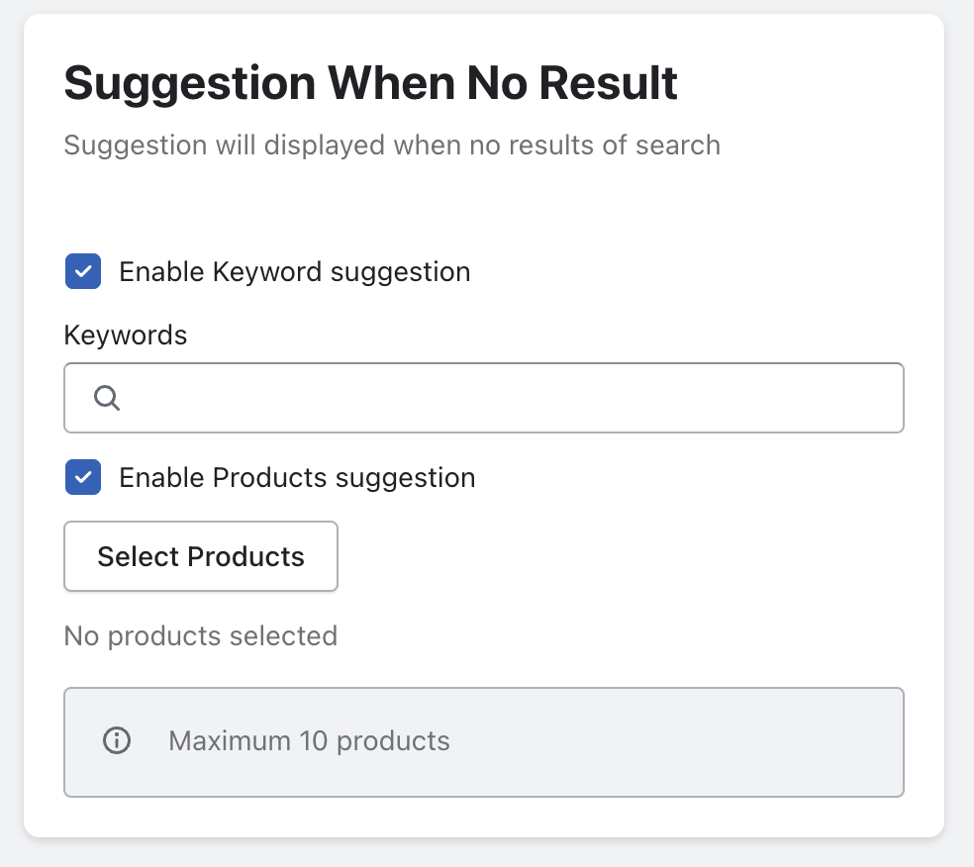Click the magnifier icon in Keywords field
The image size is (974, 867).
point(107,398)
